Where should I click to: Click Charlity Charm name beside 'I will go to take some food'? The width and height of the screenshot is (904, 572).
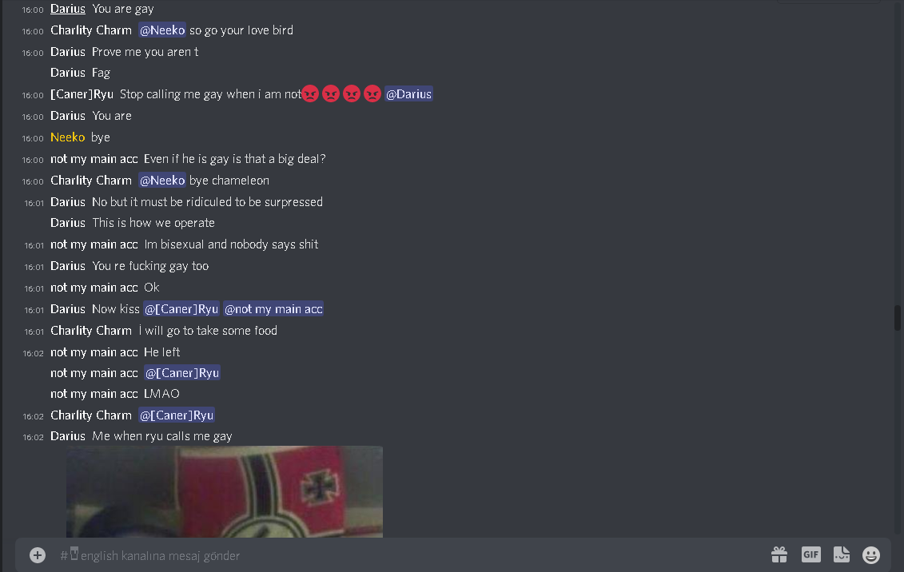[x=91, y=330]
